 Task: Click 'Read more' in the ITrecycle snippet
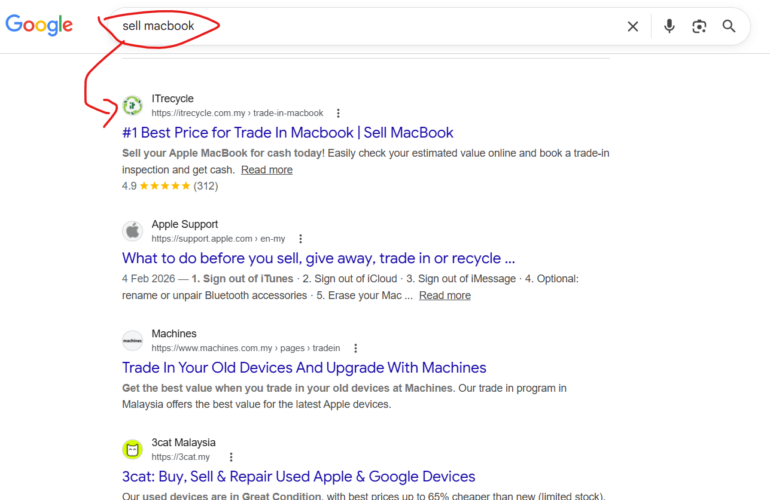267,170
